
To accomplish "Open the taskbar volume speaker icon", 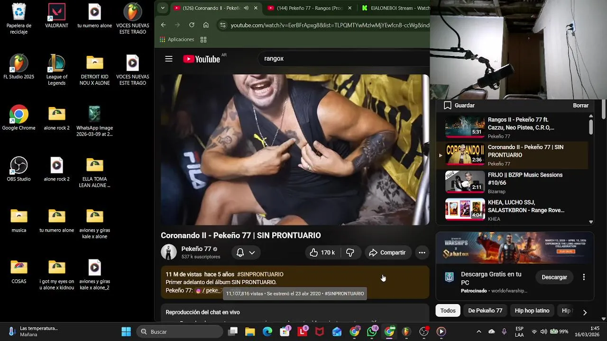I will (x=543, y=332).
